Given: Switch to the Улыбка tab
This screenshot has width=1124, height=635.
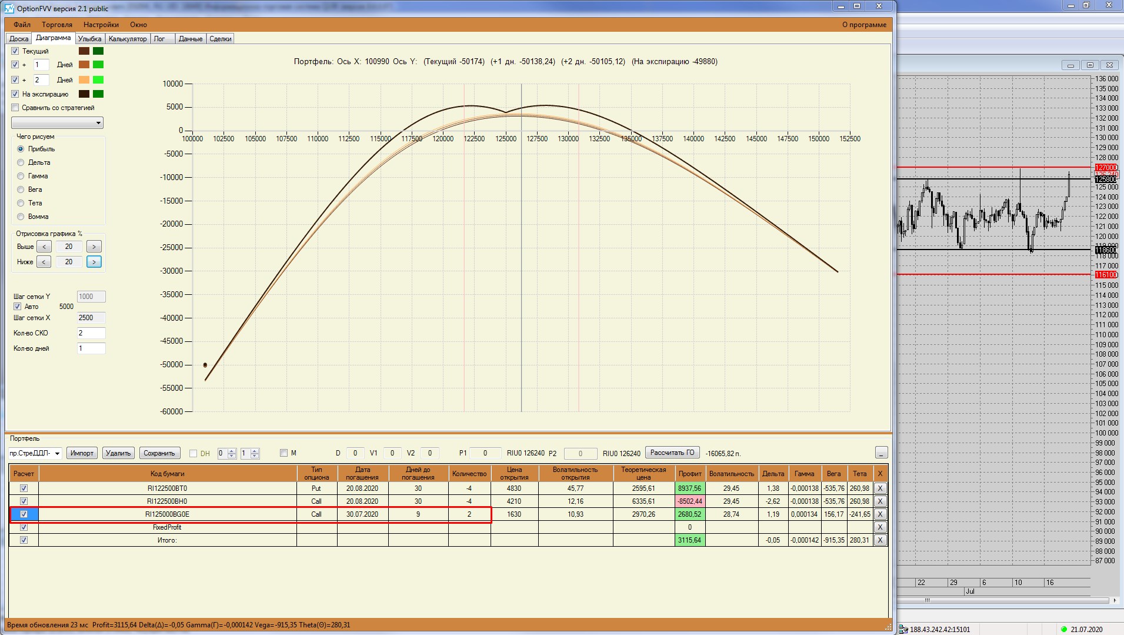Looking at the screenshot, I should (x=89, y=39).
